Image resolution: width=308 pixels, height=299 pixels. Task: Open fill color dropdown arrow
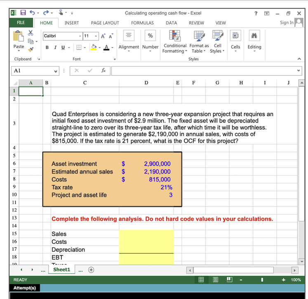coord(100,47)
